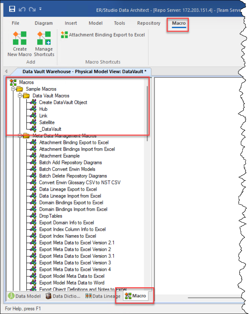Click the Redo arrow icon

[32, 9]
